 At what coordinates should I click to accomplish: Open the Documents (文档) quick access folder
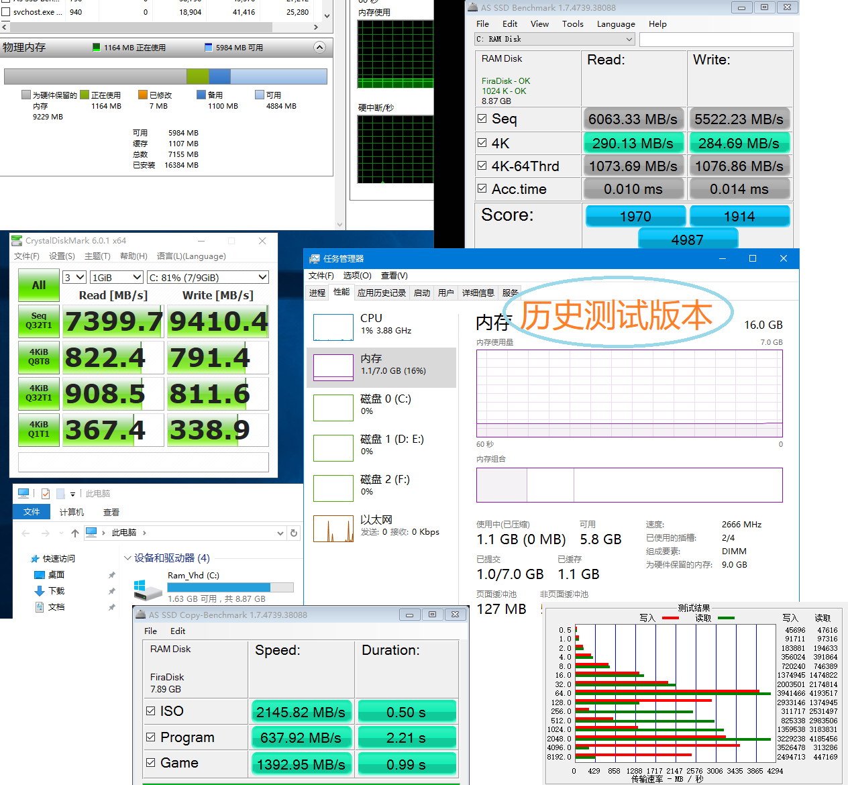click(56, 607)
